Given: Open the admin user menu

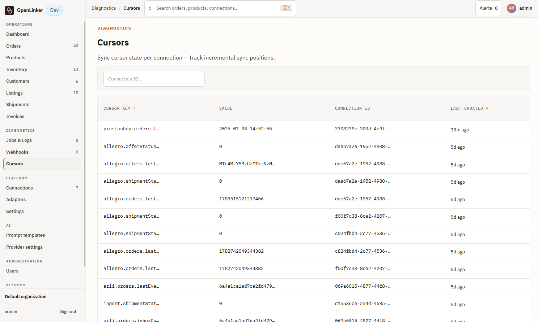Looking at the screenshot, I should [x=520, y=8].
